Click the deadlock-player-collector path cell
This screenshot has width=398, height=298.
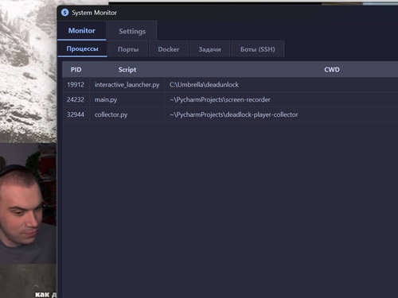pyautogui.click(x=281, y=114)
